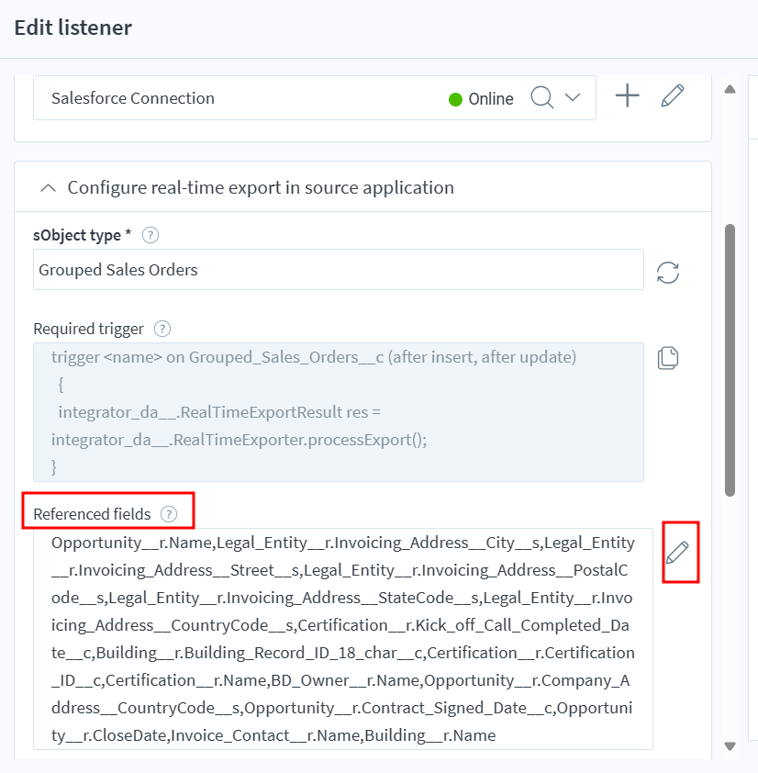Click the referenced fields text area
Image resolution: width=758 pixels, height=773 pixels.
coord(342,638)
